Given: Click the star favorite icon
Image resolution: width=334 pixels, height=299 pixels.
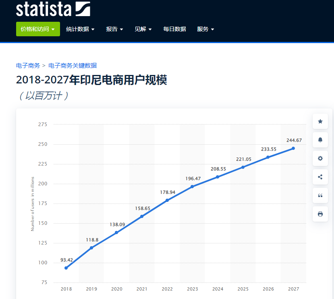Looking at the screenshot, I should [320, 121].
